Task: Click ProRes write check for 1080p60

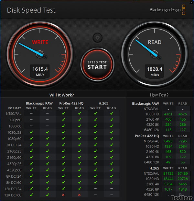Action: click(x=63, y=138)
